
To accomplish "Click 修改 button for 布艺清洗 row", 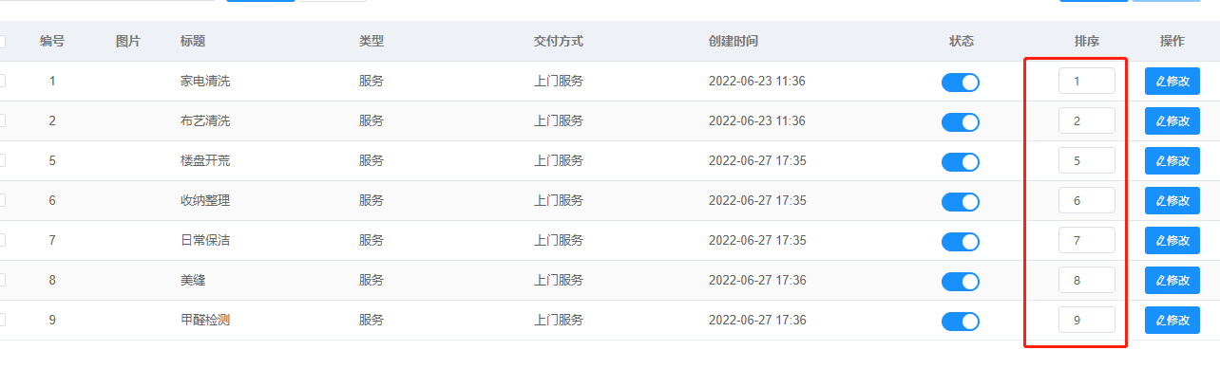I will click(x=1172, y=121).
